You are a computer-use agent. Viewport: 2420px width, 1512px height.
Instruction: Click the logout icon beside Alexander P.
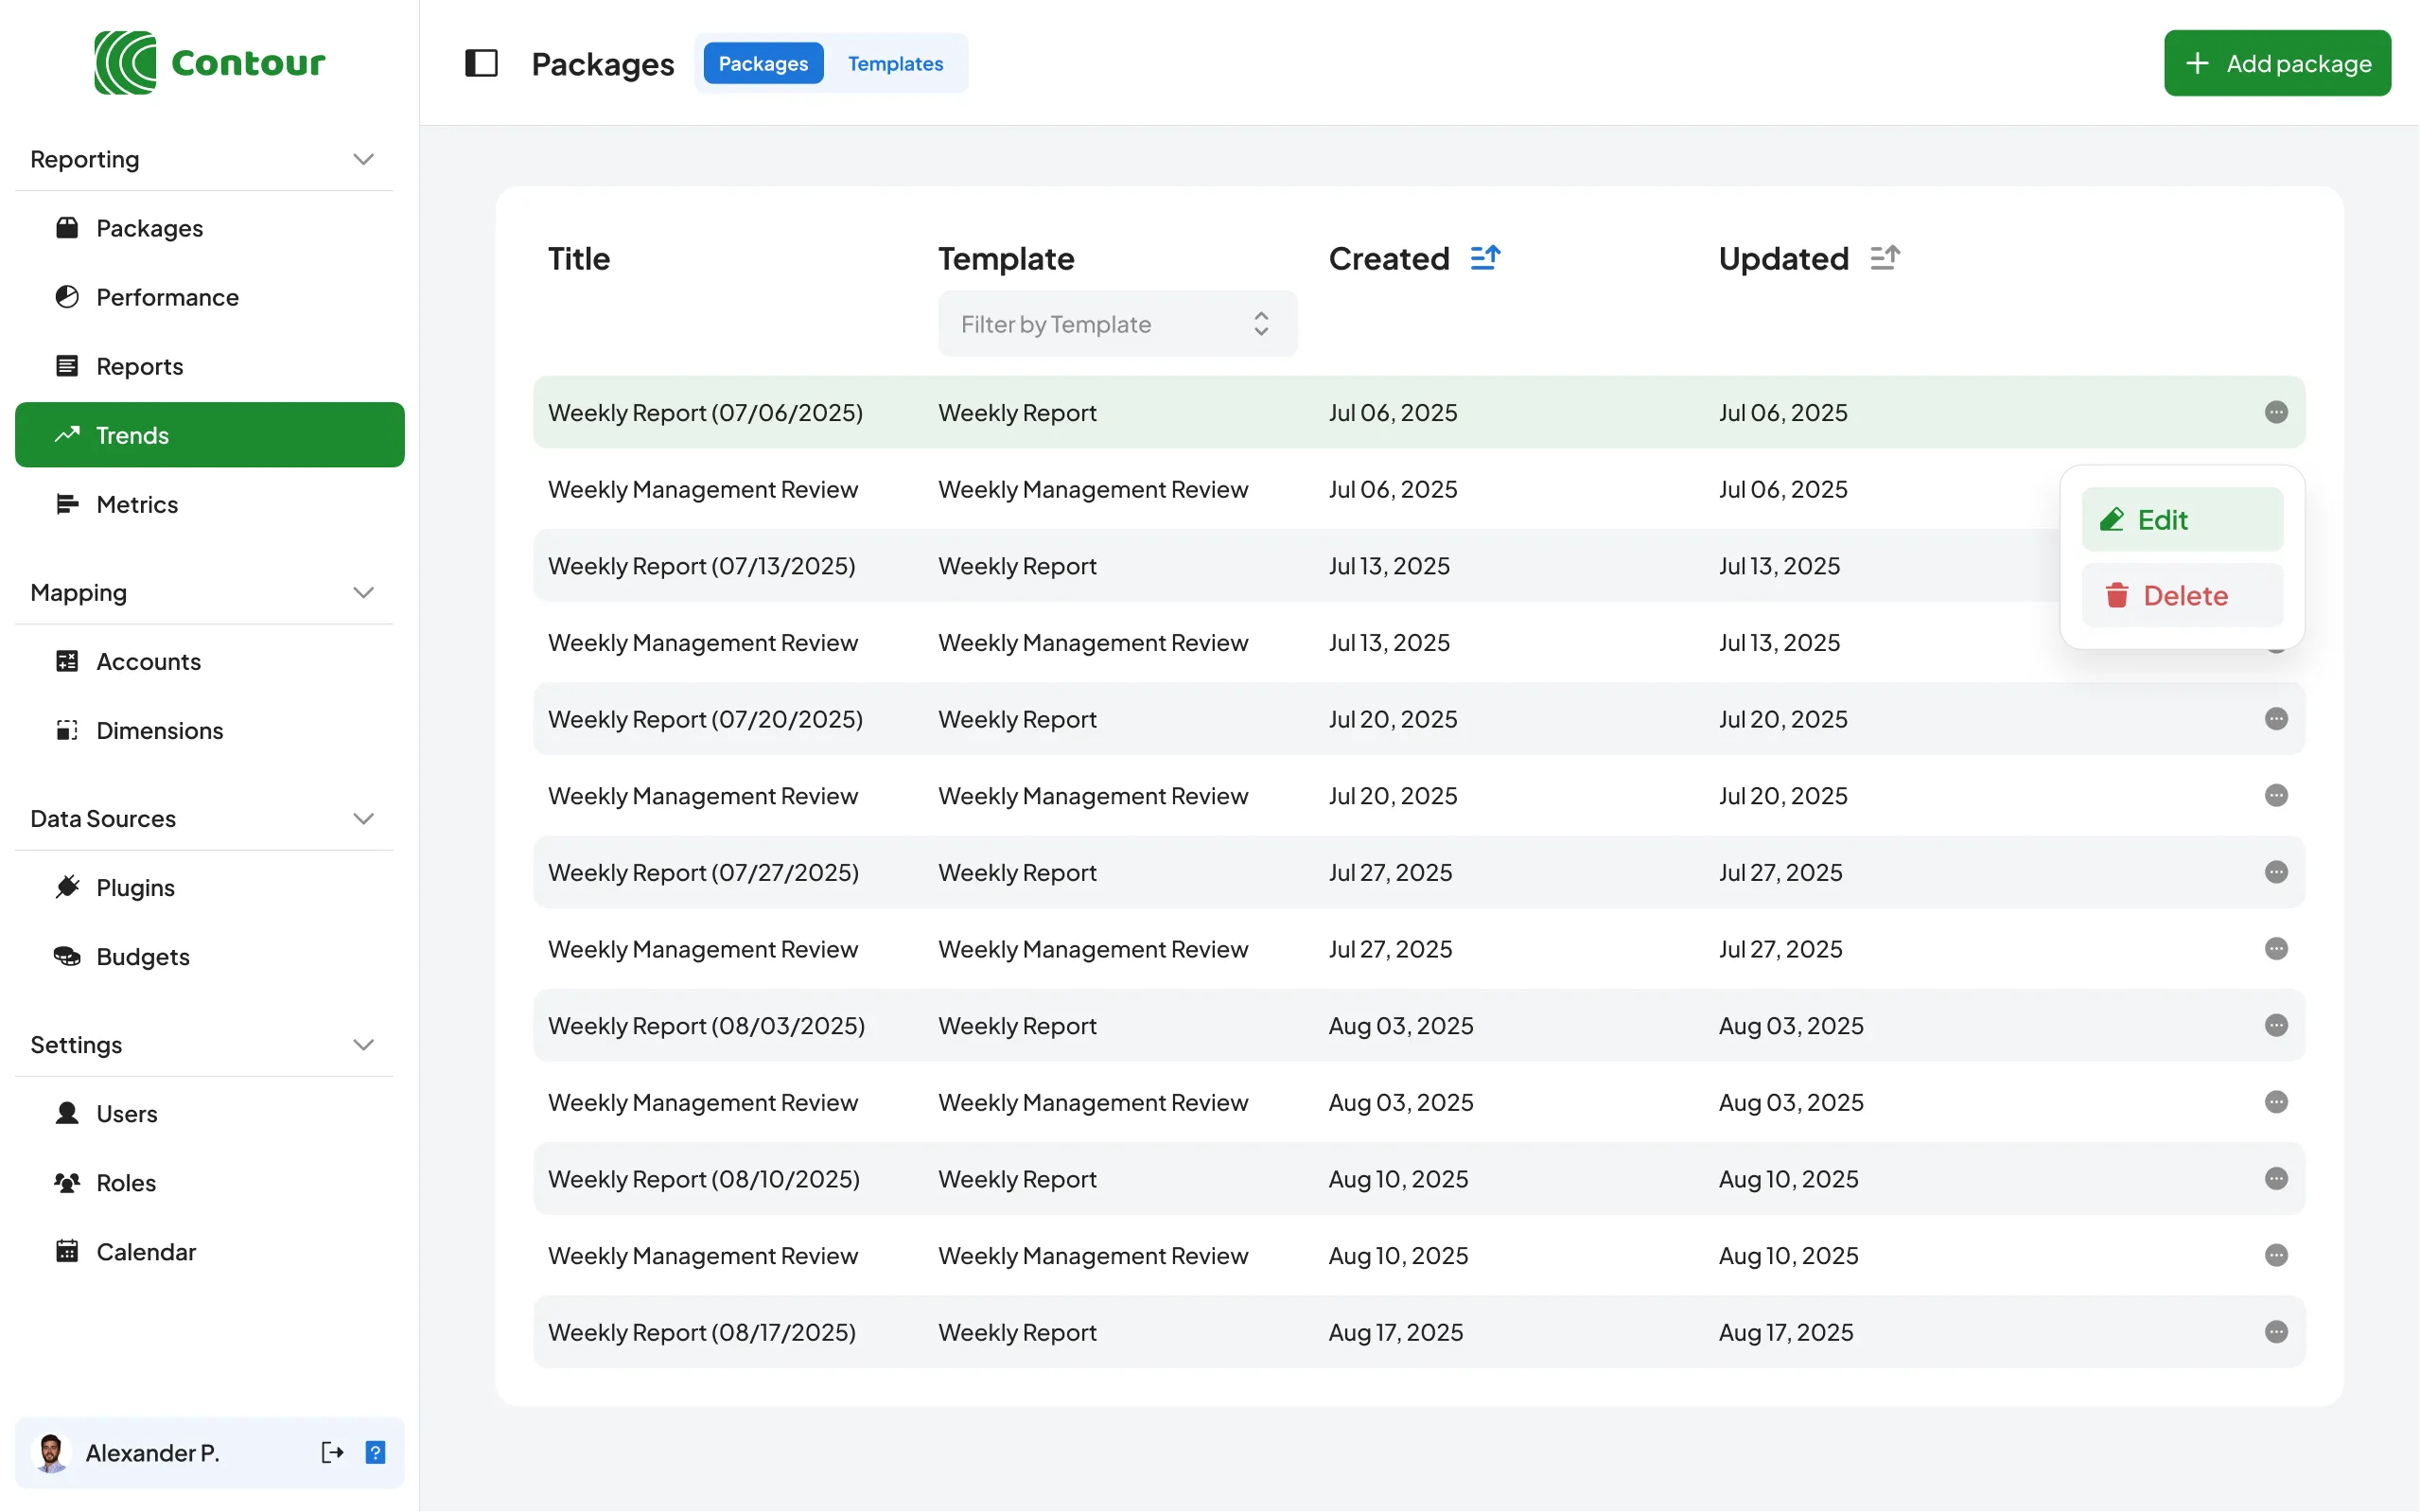[x=332, y=1452]
